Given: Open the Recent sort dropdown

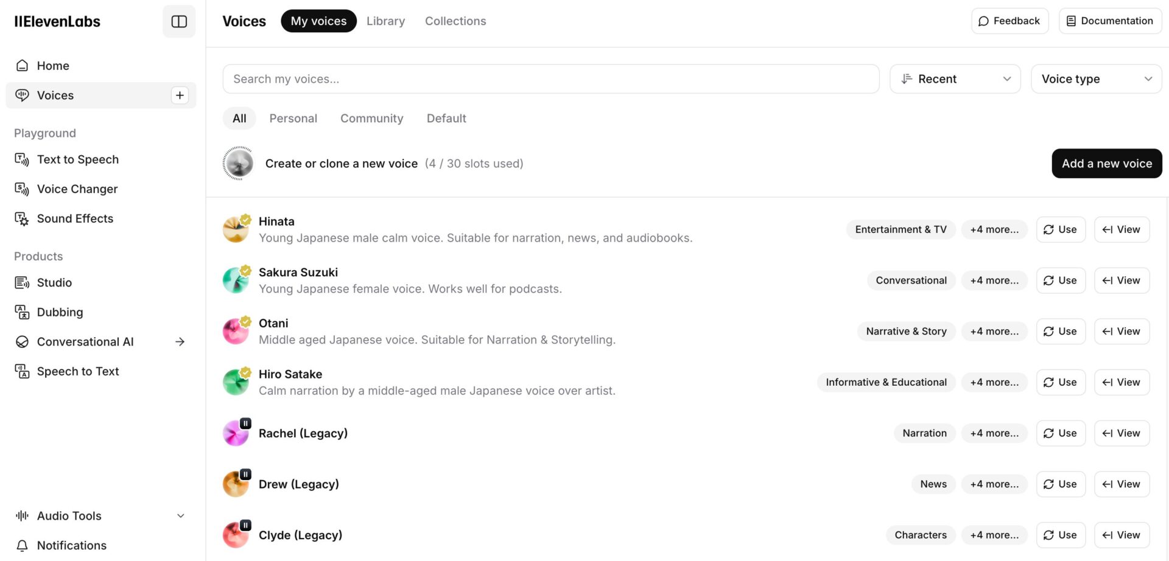Looking at the screenshot, I should [955, 79].
